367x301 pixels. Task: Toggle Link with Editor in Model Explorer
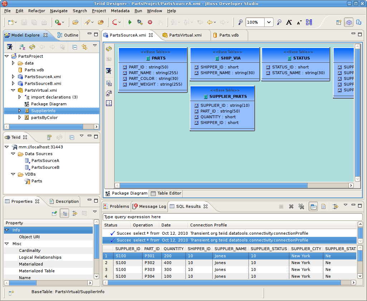[x=84, y=47]
